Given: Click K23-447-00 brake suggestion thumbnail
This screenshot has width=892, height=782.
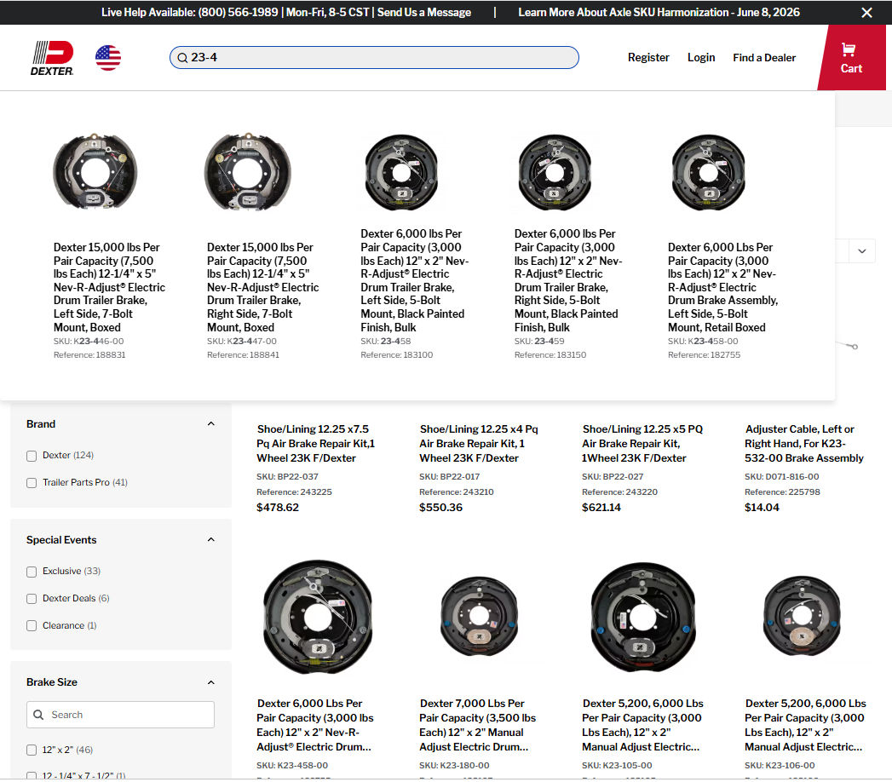Looking at the screenshot, I should 248,172.
